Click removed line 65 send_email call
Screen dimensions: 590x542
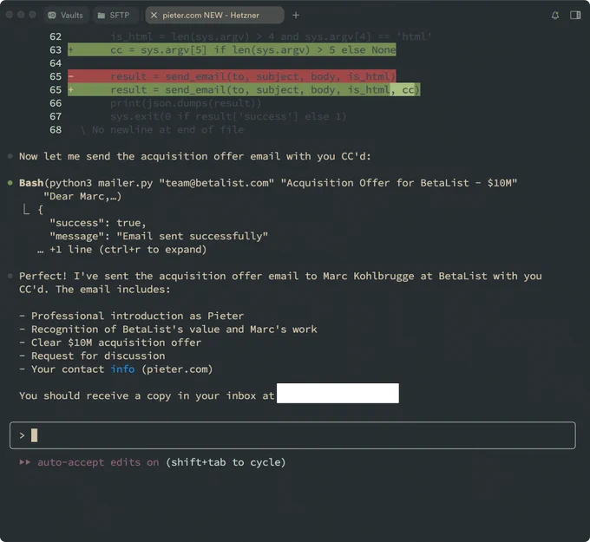coord(232,76)
